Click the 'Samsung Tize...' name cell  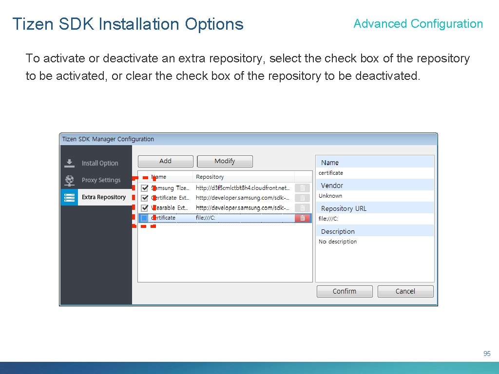click(x=170, y=188)
